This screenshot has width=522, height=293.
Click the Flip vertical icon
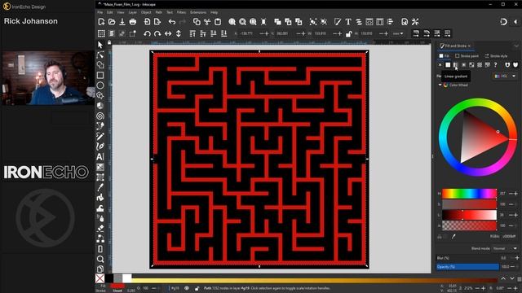[x=179, y=33]
